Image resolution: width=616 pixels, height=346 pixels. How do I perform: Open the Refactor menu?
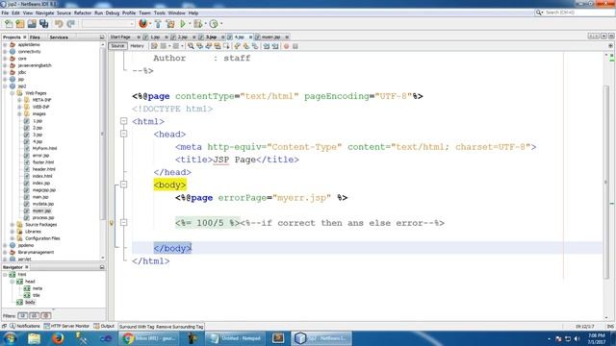[83, 12]
